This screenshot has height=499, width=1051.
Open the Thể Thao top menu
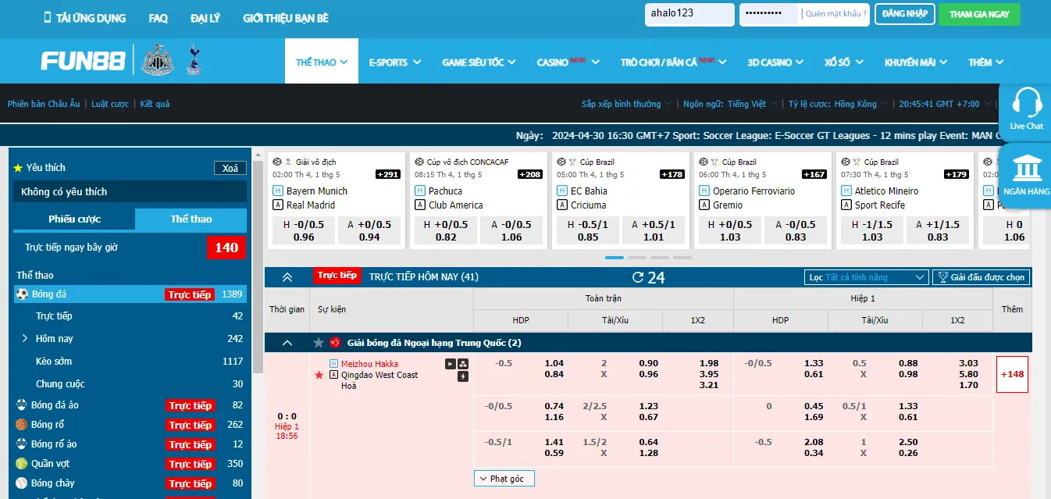point(322,62)
